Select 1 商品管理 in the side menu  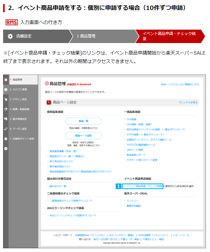pyautogui.click(x=23, y=80)
